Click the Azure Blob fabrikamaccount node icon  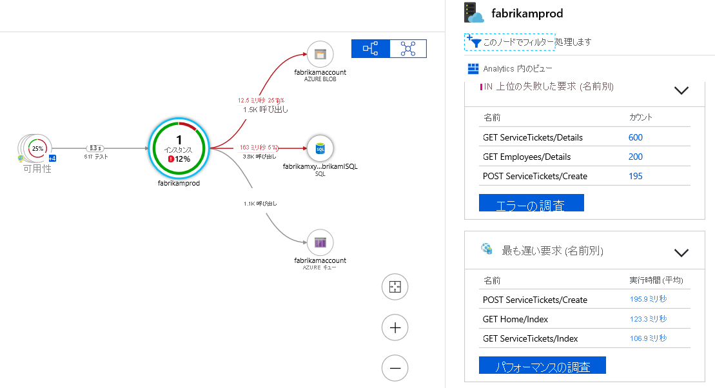[x=320, y=54]
